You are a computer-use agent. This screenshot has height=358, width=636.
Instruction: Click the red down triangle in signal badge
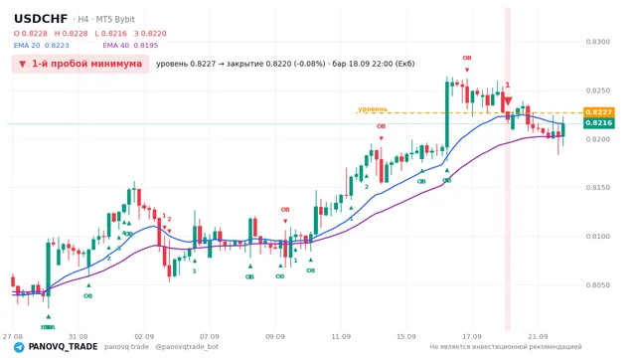(x=23, y=64)
